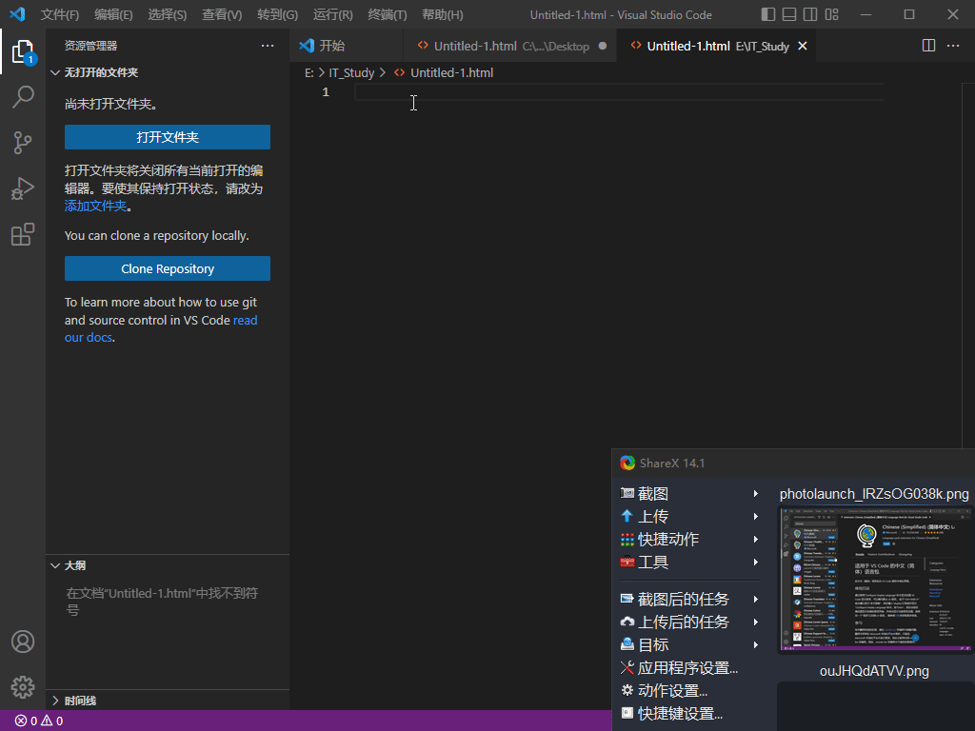
Task: Open customize layout icon
Action: (831, 14)
